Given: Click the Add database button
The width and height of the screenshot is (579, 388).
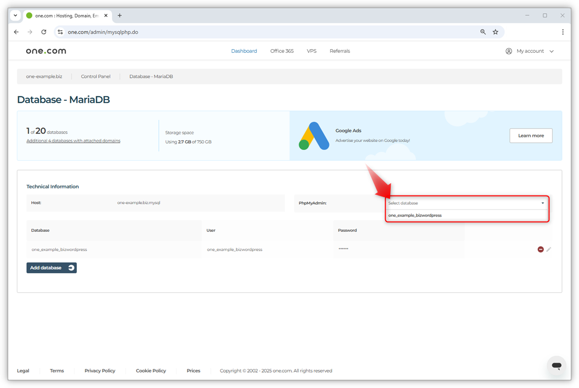Looking at the screenshot, I should pyautogui.click(x=51, y=267).
